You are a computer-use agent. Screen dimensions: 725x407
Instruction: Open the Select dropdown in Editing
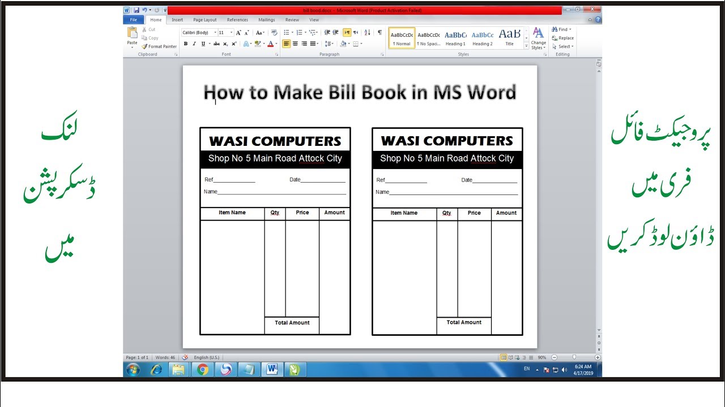coord(562,46)
